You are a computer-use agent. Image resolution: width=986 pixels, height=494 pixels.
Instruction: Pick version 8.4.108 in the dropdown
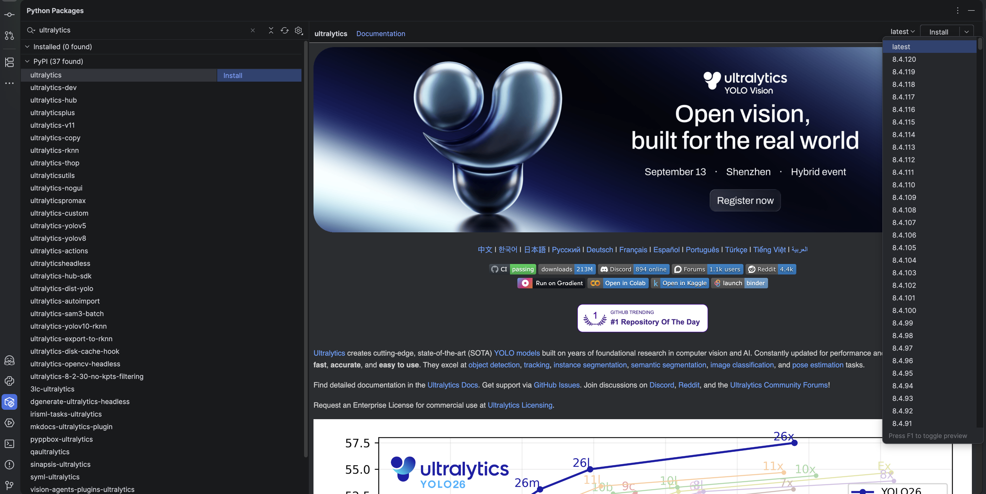point(929,210)
